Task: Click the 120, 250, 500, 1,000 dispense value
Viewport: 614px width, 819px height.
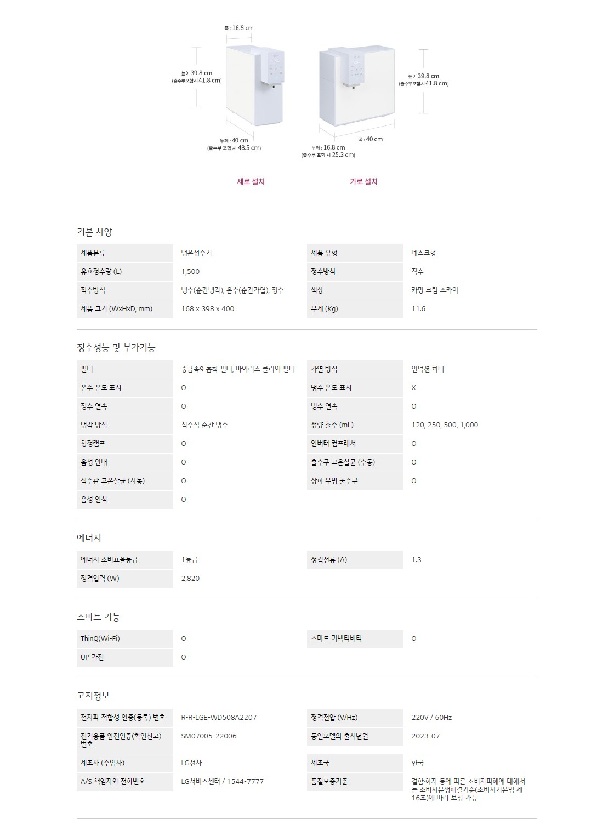Action: click(x=445, y=425)
